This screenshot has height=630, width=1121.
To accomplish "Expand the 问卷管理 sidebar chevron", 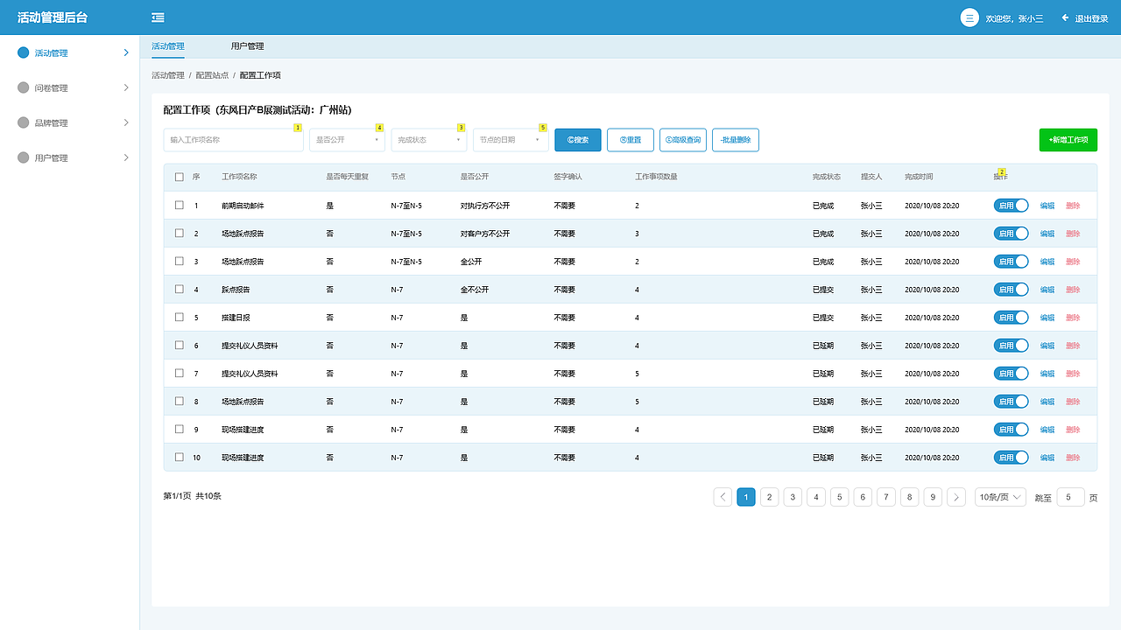I will (x=126, y=87).
